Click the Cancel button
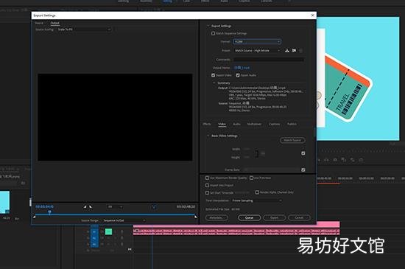Viewport: 405px width, 269px height. click(x=299, y=218)
